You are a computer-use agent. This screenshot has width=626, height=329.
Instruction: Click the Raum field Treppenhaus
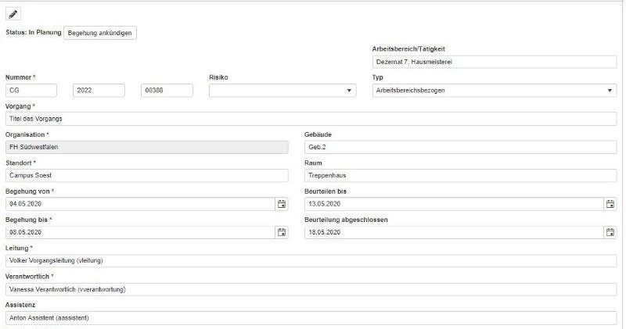click(x=459, y=176)
